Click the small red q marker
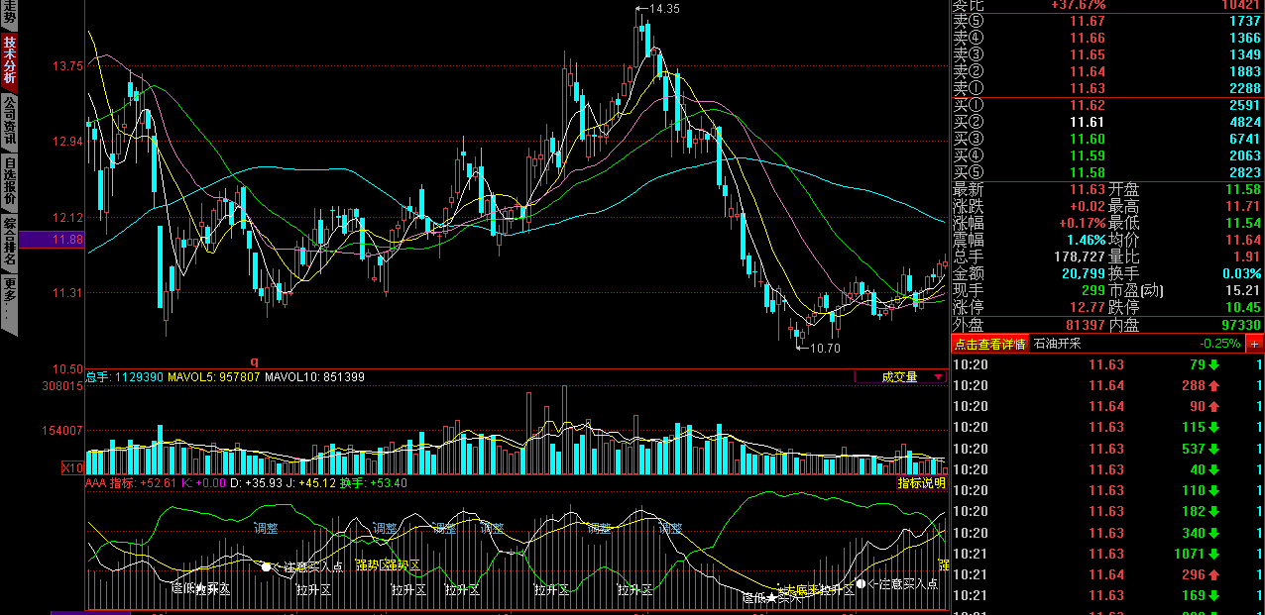Screen dimensions: 1265x615 [x=254, y=361]
